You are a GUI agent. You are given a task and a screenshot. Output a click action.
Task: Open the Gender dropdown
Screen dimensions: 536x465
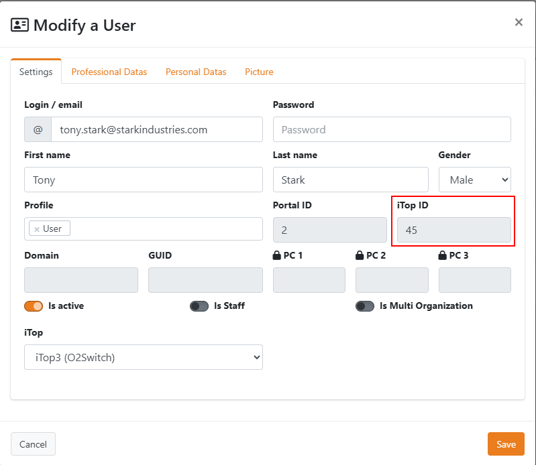474,180
